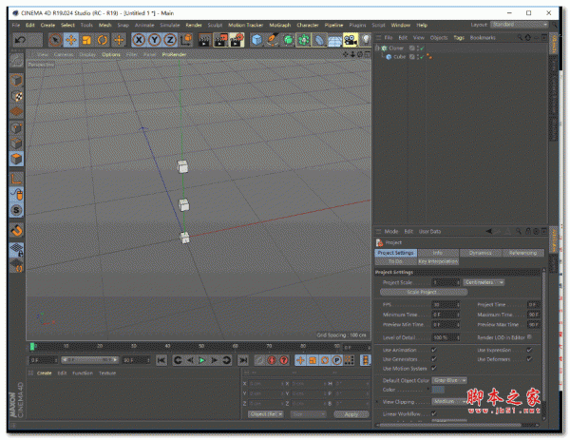
Task: Toggle the Y axis lock
Action: [155, 40]
